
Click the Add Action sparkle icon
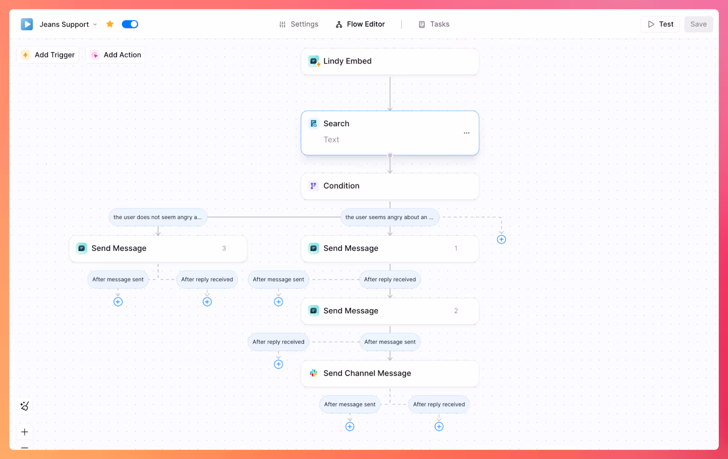(95, 55)
